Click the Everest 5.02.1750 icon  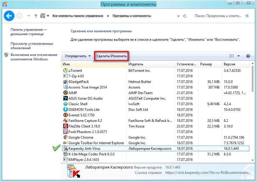coord(65,115)
